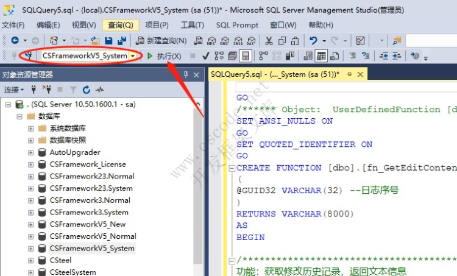Viewport: 457px width, 276px height.
Task: Click the Refresh icon in Object Explorer
Action: [86, 90]
